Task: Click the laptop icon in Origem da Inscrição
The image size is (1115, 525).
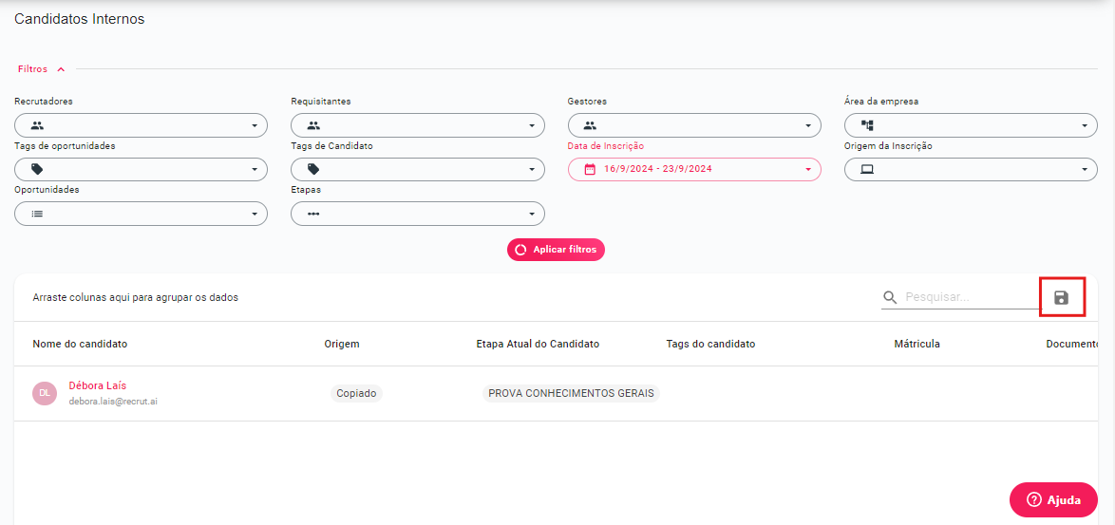Action: point(866,169)
